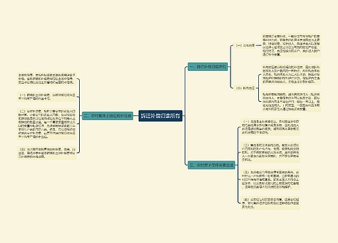Open the paragraph note attached to 公有房屋

tap(291, 45)
